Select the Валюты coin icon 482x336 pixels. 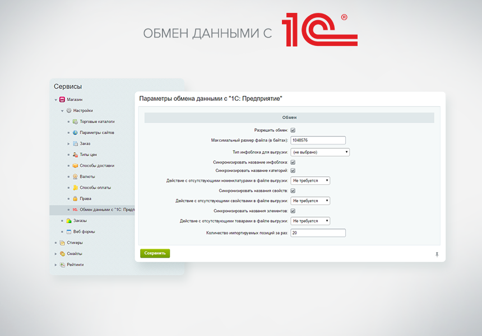point(73,176)
